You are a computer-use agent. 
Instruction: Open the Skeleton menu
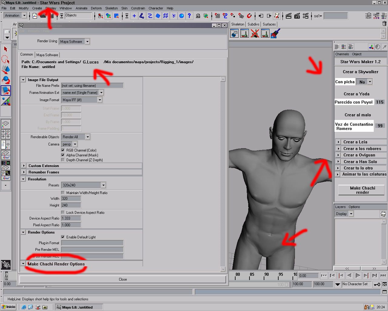point(112,8)
